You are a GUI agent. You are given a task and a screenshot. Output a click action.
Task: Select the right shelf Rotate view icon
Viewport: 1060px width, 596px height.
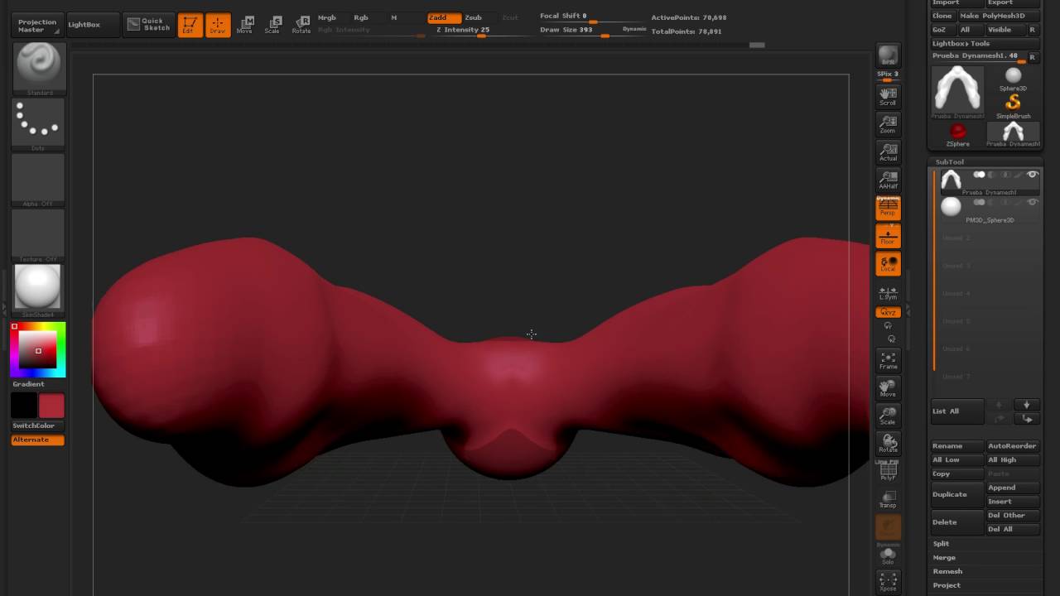pyautogui.click(x=888, y=444)
